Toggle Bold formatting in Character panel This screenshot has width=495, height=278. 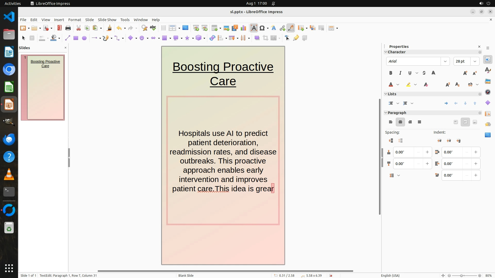point(391,73)
